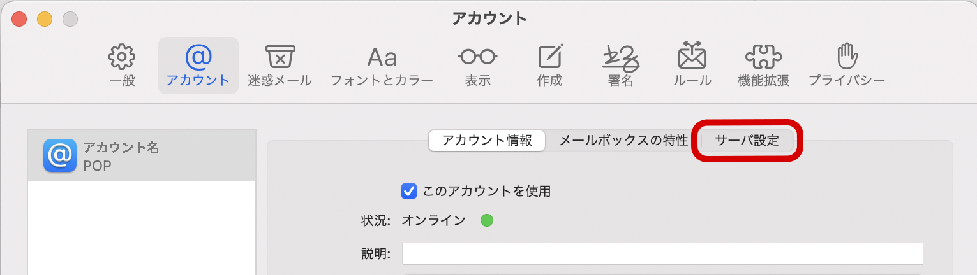The height and width of the screenshot is (275, 977).
Task: Open the ルール (Rules) envelope icon
Action: pos(692,58)
